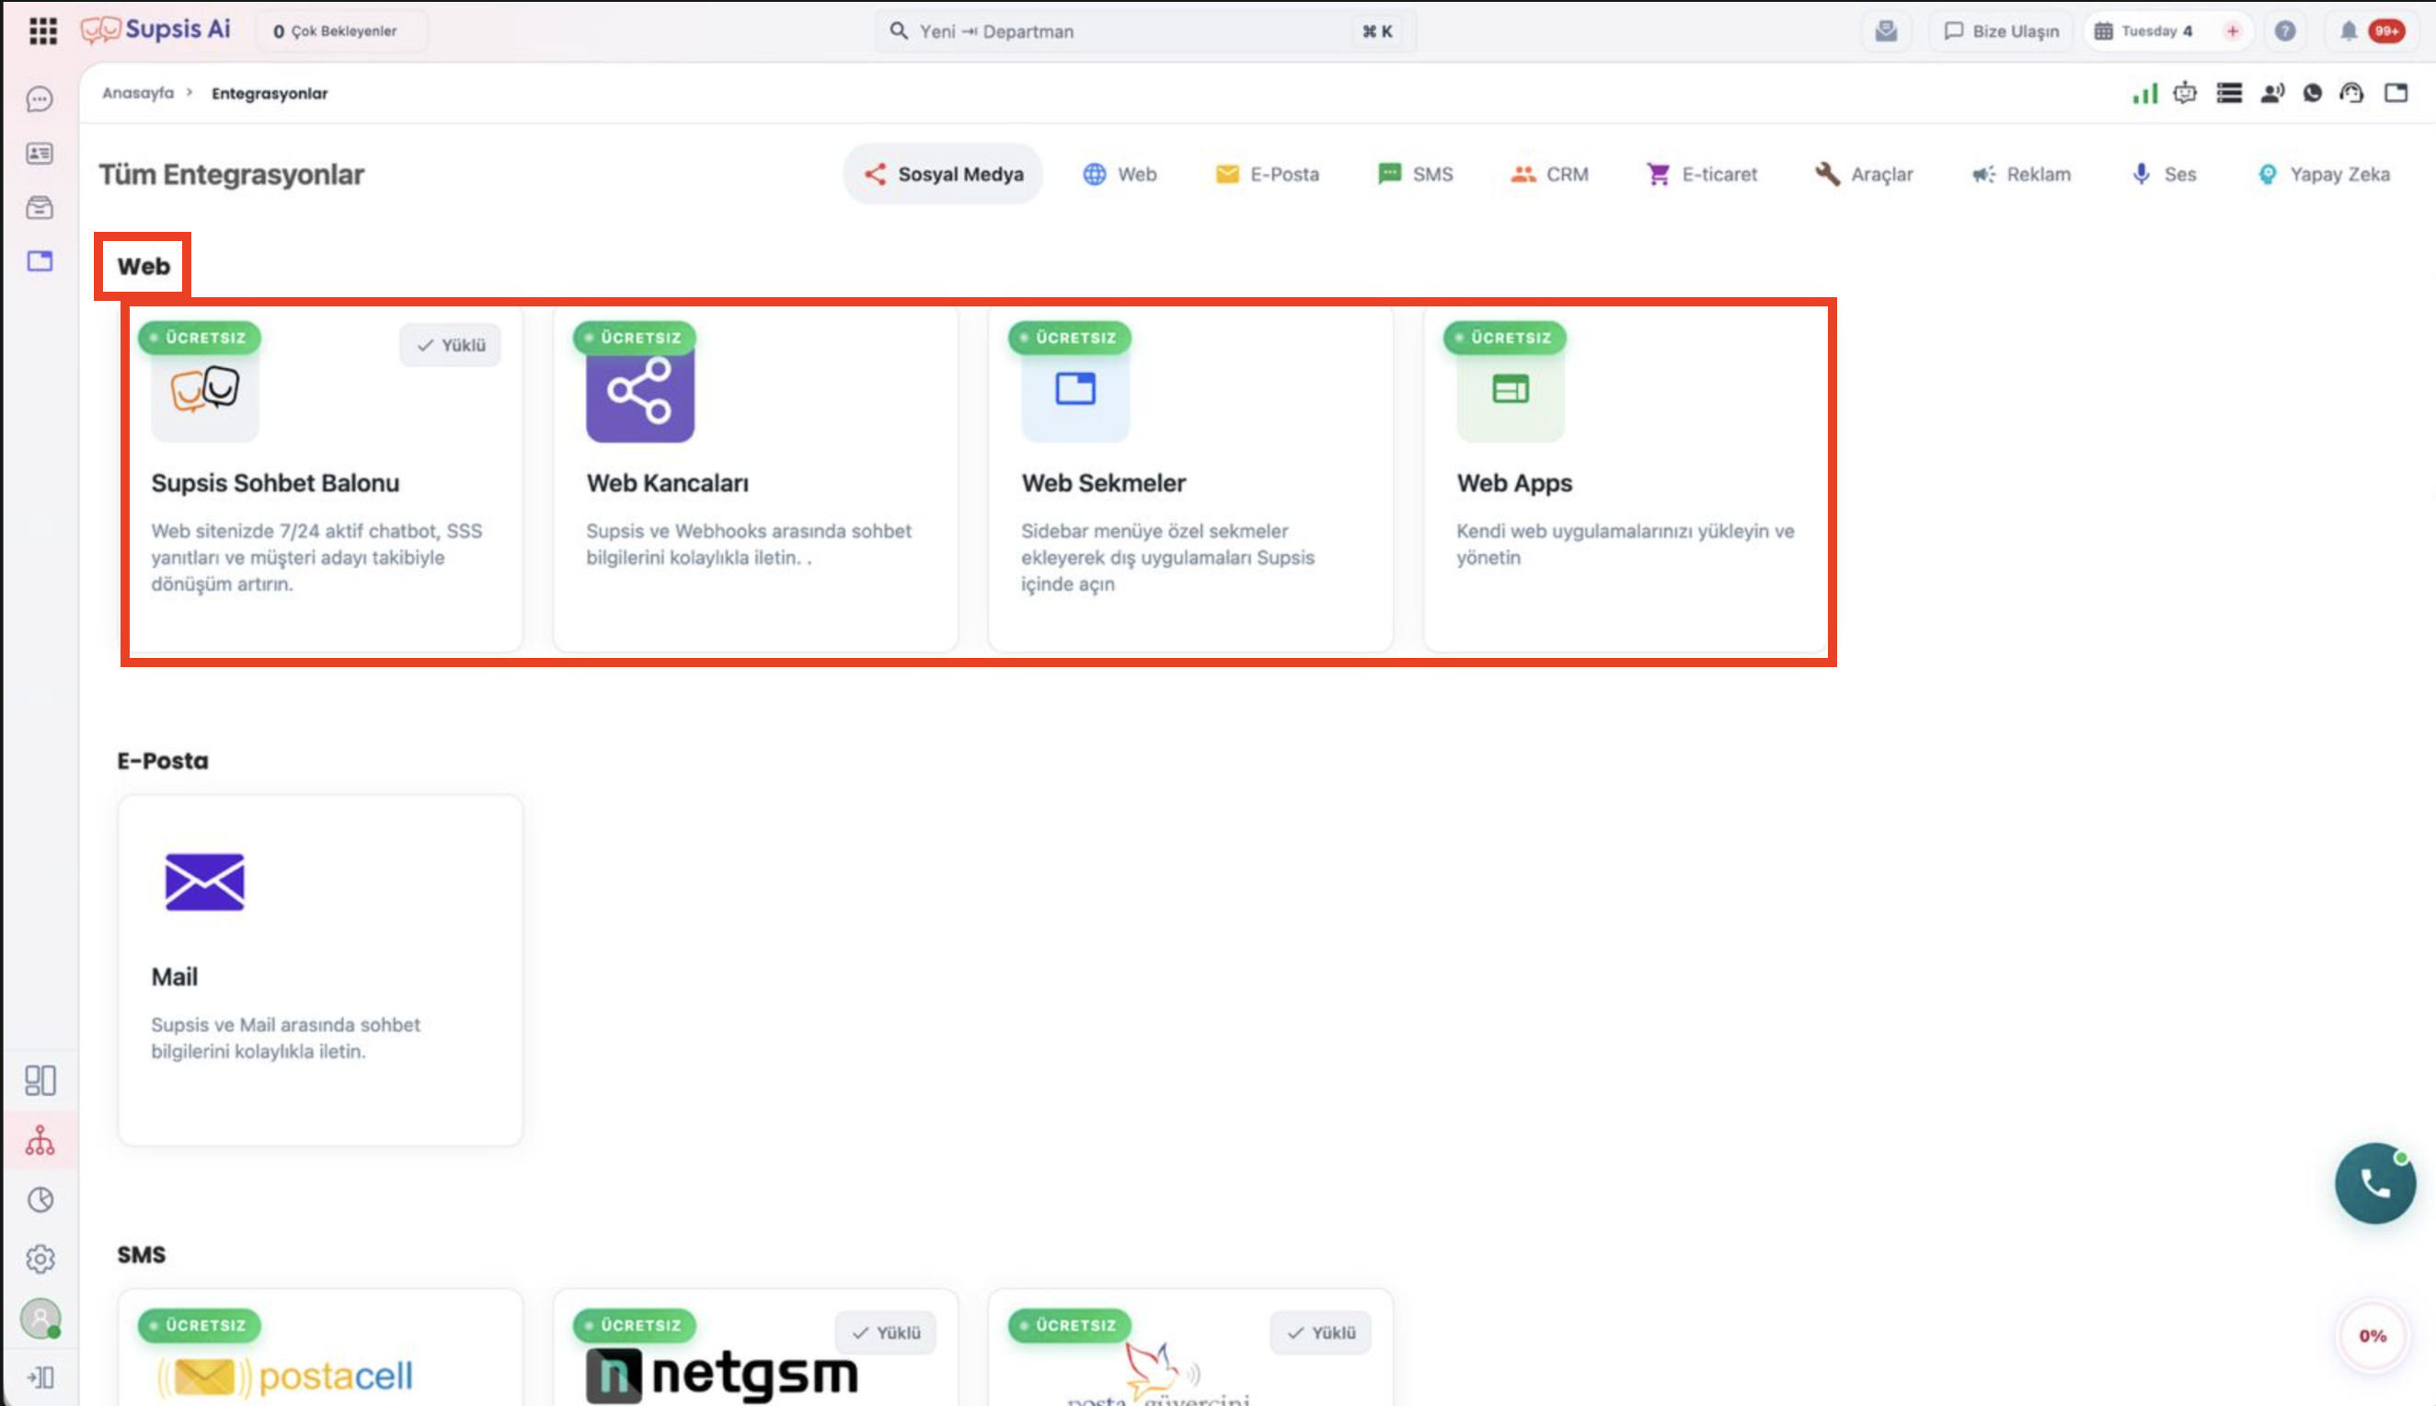Click the green bar chart status icon

pyautogui.click(x=2144, y=93)
